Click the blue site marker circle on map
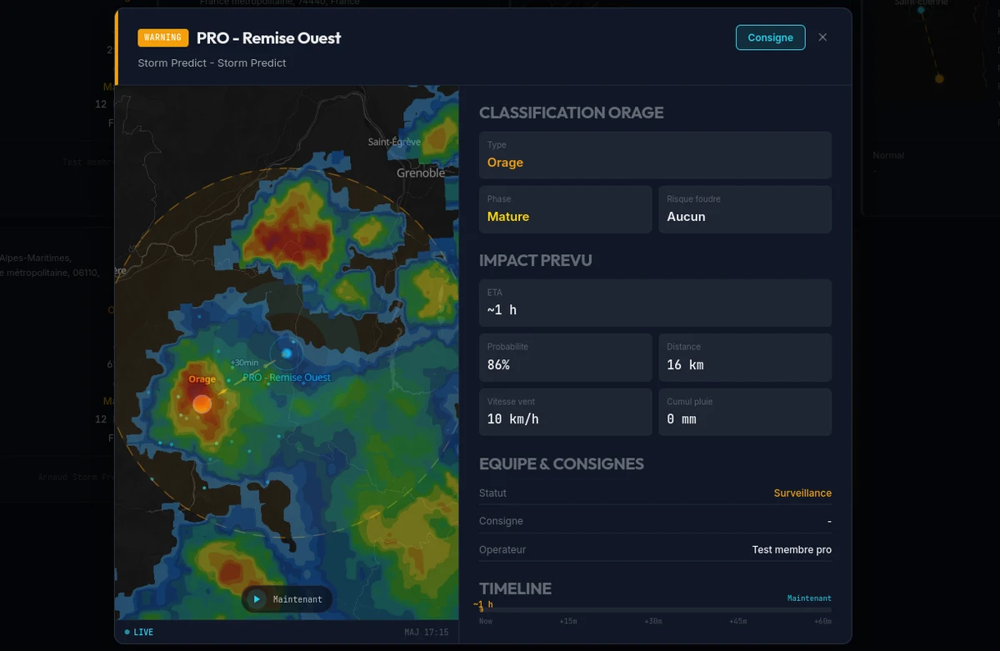Viewport: 1000px width, 651px height. click(287, 353)
